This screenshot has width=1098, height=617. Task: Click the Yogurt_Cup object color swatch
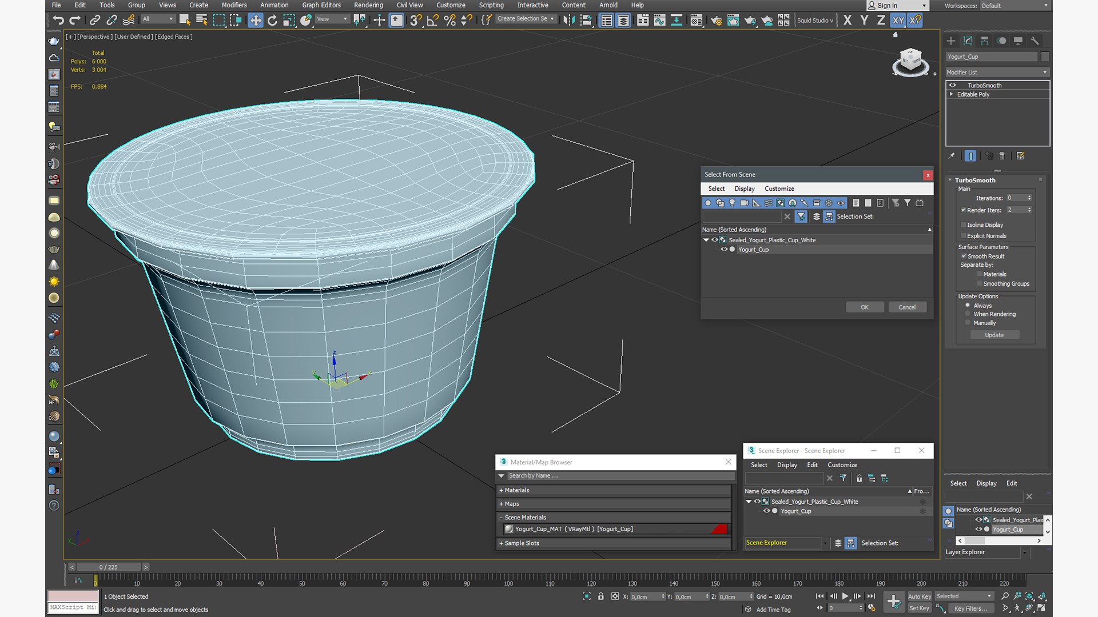1045,57
